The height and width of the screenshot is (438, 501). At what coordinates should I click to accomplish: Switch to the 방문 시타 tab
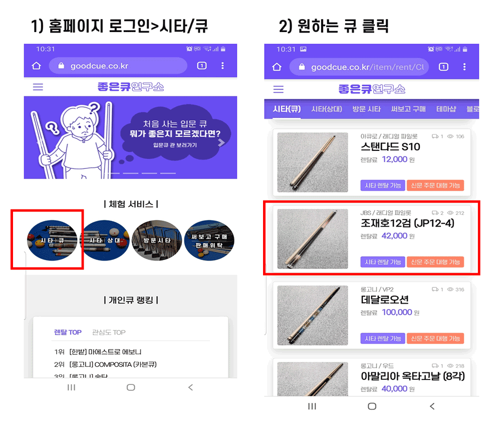point(367,109)
